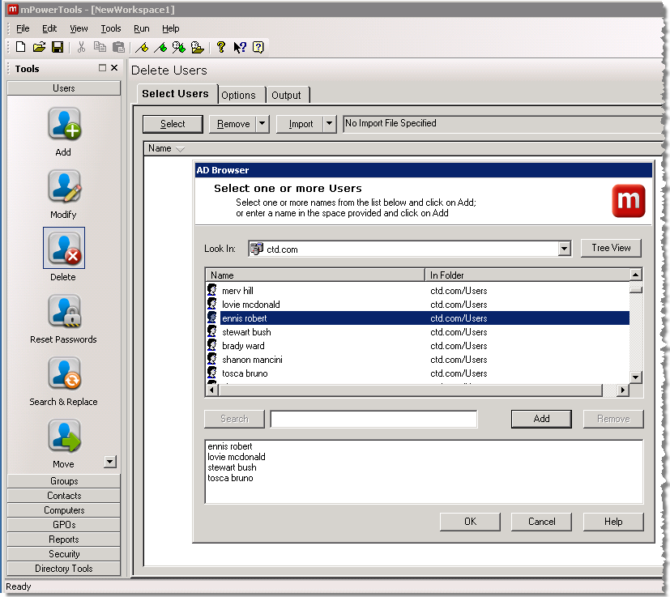Click the help document icon in toolbar
Screen dimensions: 670x597
[258, 47]
